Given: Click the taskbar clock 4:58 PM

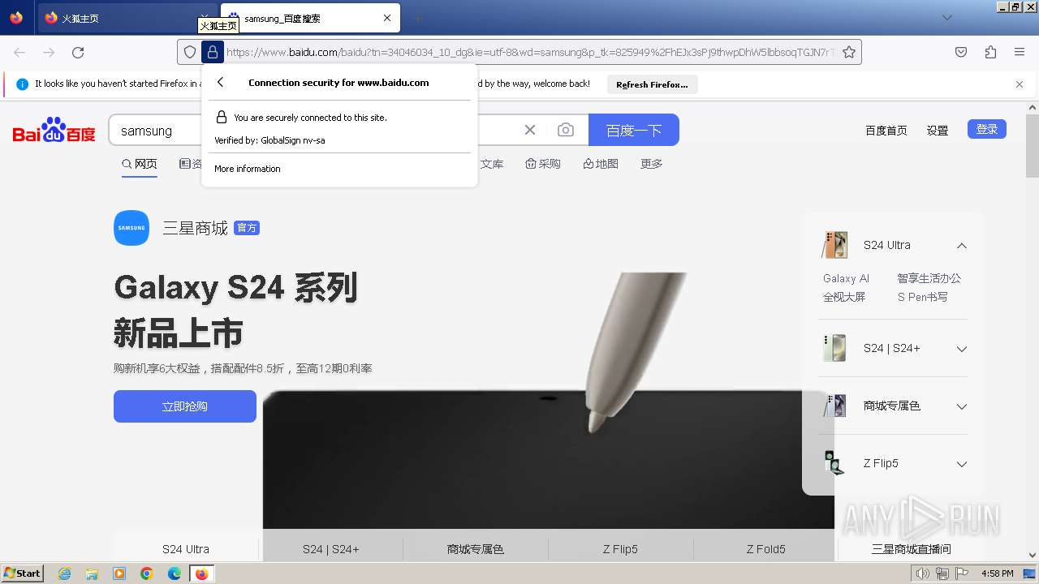Looking at the screenshot, I should 997,573.
